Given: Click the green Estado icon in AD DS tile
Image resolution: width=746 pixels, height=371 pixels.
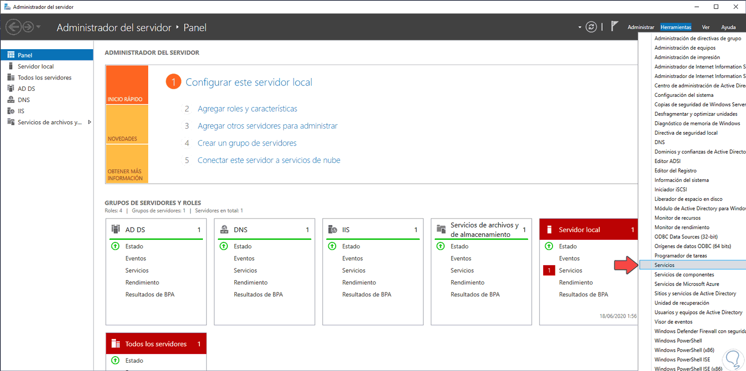Looking at the screenshot, I should click(x=115, y=246).
